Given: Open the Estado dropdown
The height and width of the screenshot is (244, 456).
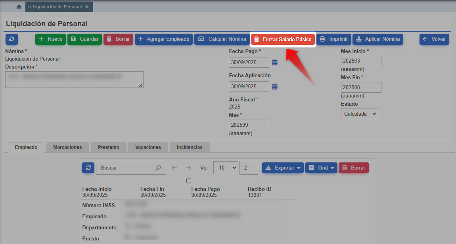Looking at the screenshot, I should [x=360, y=114].
